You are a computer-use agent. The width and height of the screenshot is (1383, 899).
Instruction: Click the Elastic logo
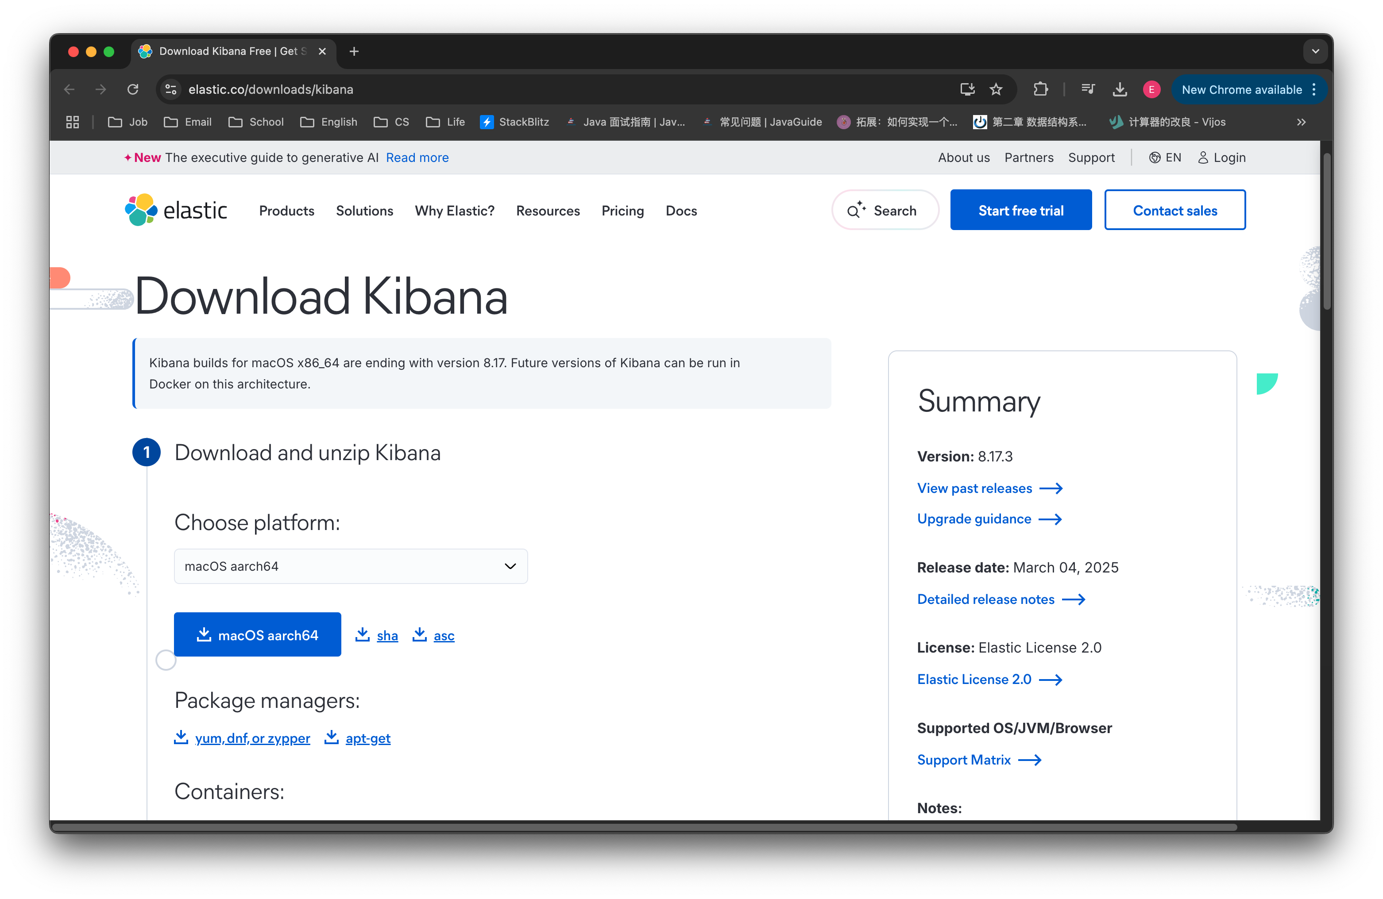175,210
